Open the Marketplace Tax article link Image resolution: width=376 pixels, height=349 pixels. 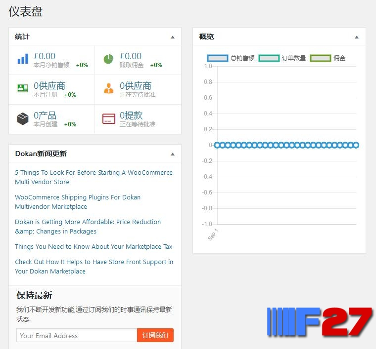[94, 247]
